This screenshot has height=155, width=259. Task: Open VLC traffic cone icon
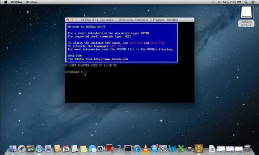click(145, 148)
